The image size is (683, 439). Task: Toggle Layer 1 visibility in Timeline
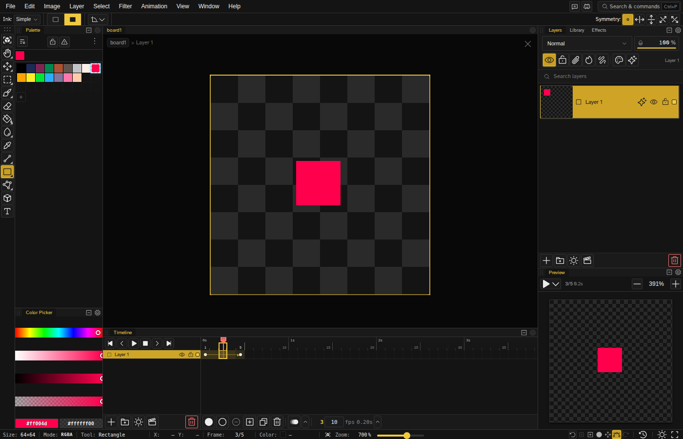(x=182, y=355)
